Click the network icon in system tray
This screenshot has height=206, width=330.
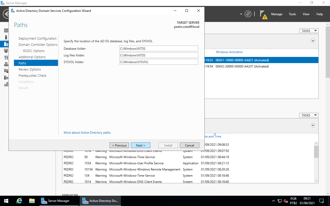point(280,201)
